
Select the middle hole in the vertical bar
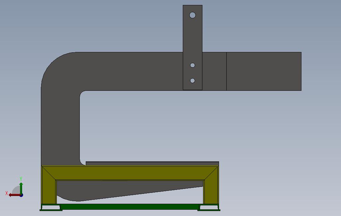192,65
